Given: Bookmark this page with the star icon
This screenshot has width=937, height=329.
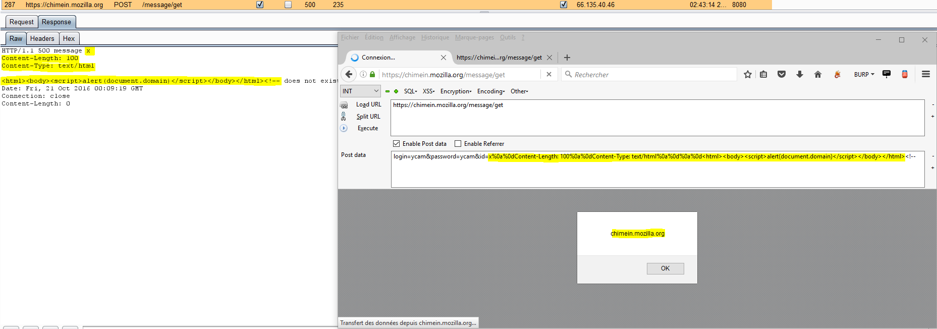Looking at the screenshot, I should 748,74.
